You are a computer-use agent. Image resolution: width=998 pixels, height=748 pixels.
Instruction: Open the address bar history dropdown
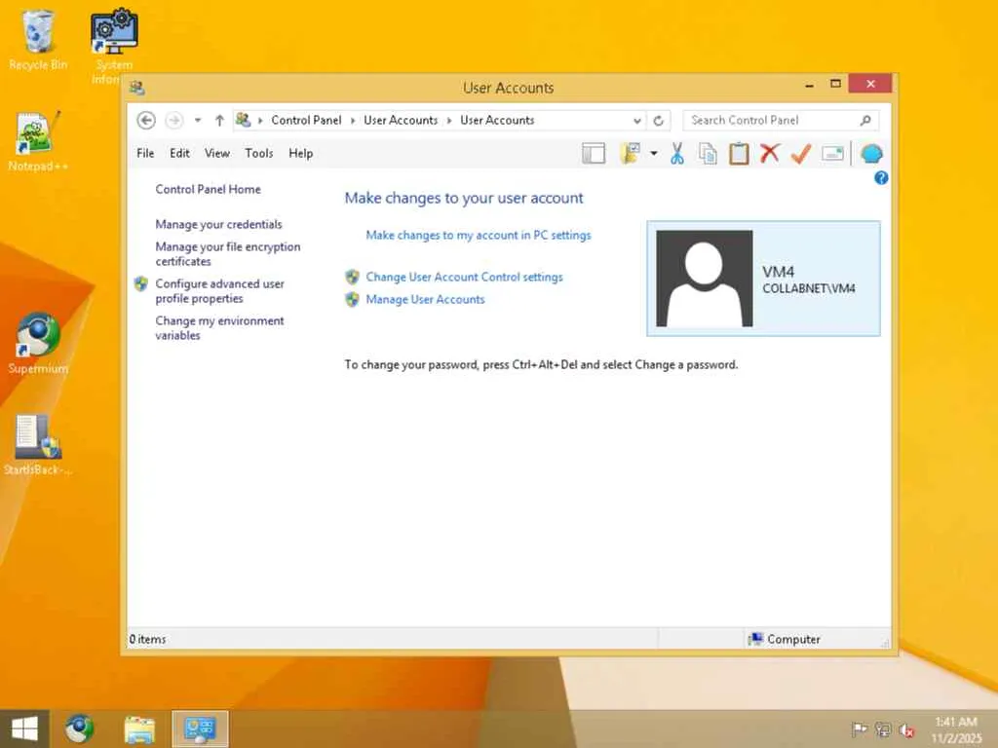tap(637, 120)
